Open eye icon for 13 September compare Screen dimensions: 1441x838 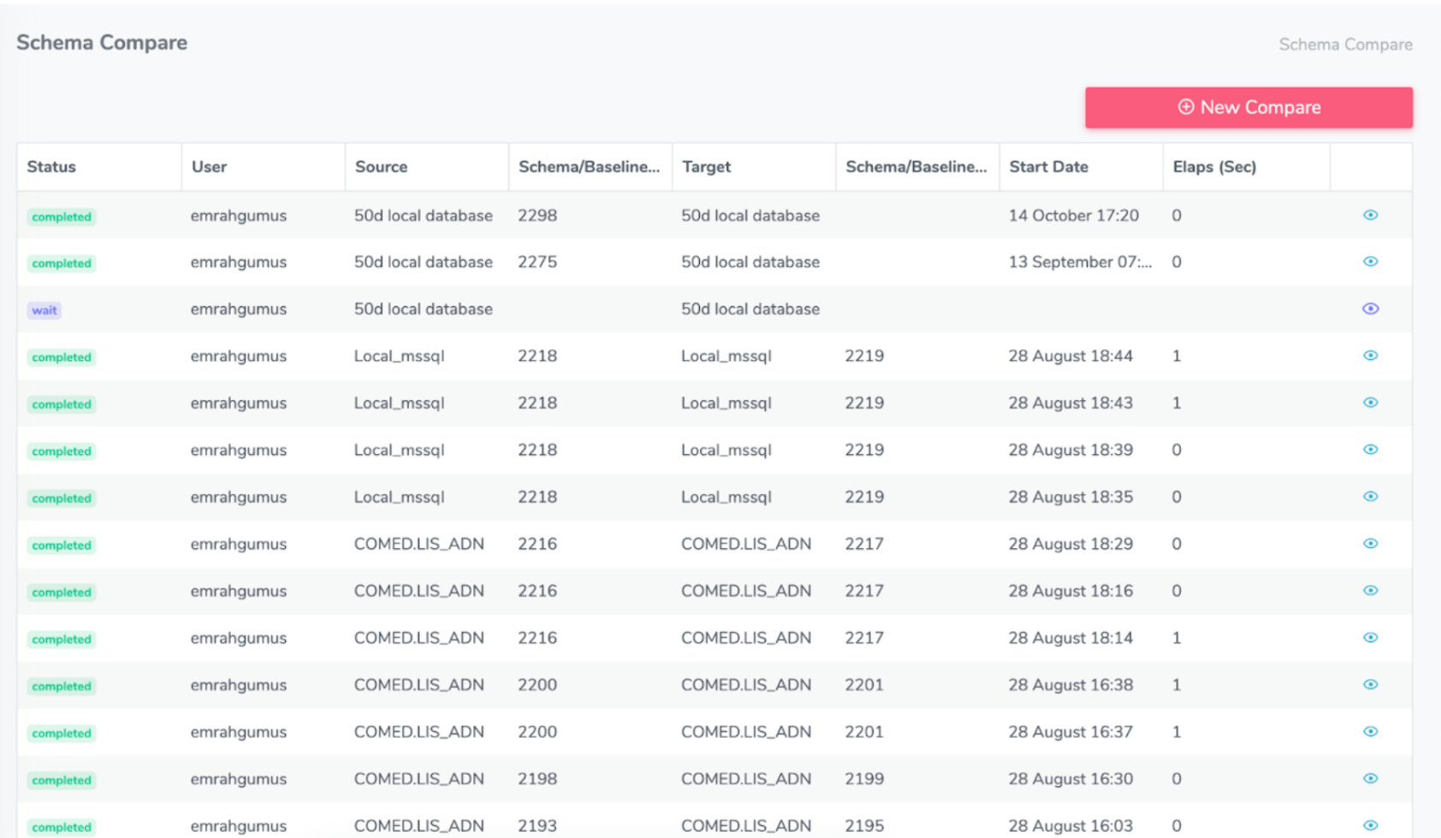(x=1370, y=262)
